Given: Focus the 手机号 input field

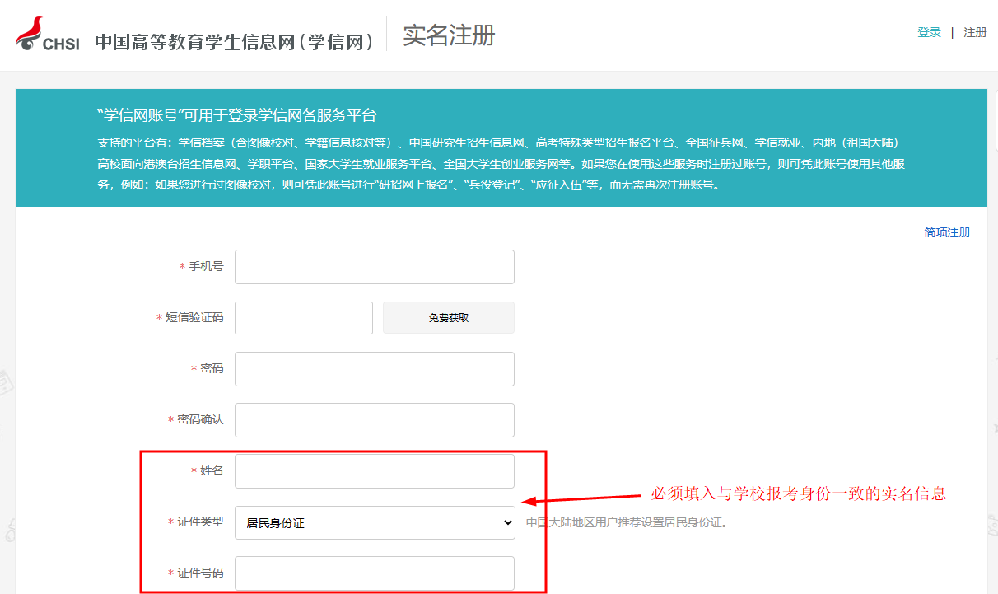Looking at the screenshot, I should click(x=375, y=267).
